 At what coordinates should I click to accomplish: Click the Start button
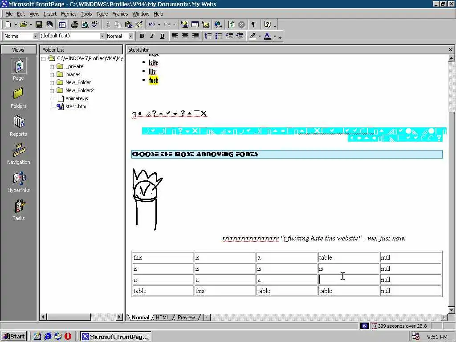(x=14, y=337)
